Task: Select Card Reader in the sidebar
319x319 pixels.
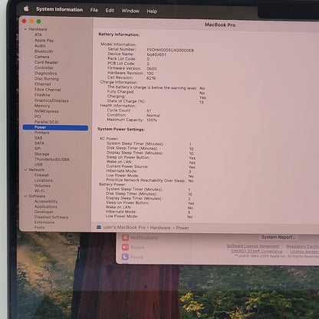Action: coord(46,62)
